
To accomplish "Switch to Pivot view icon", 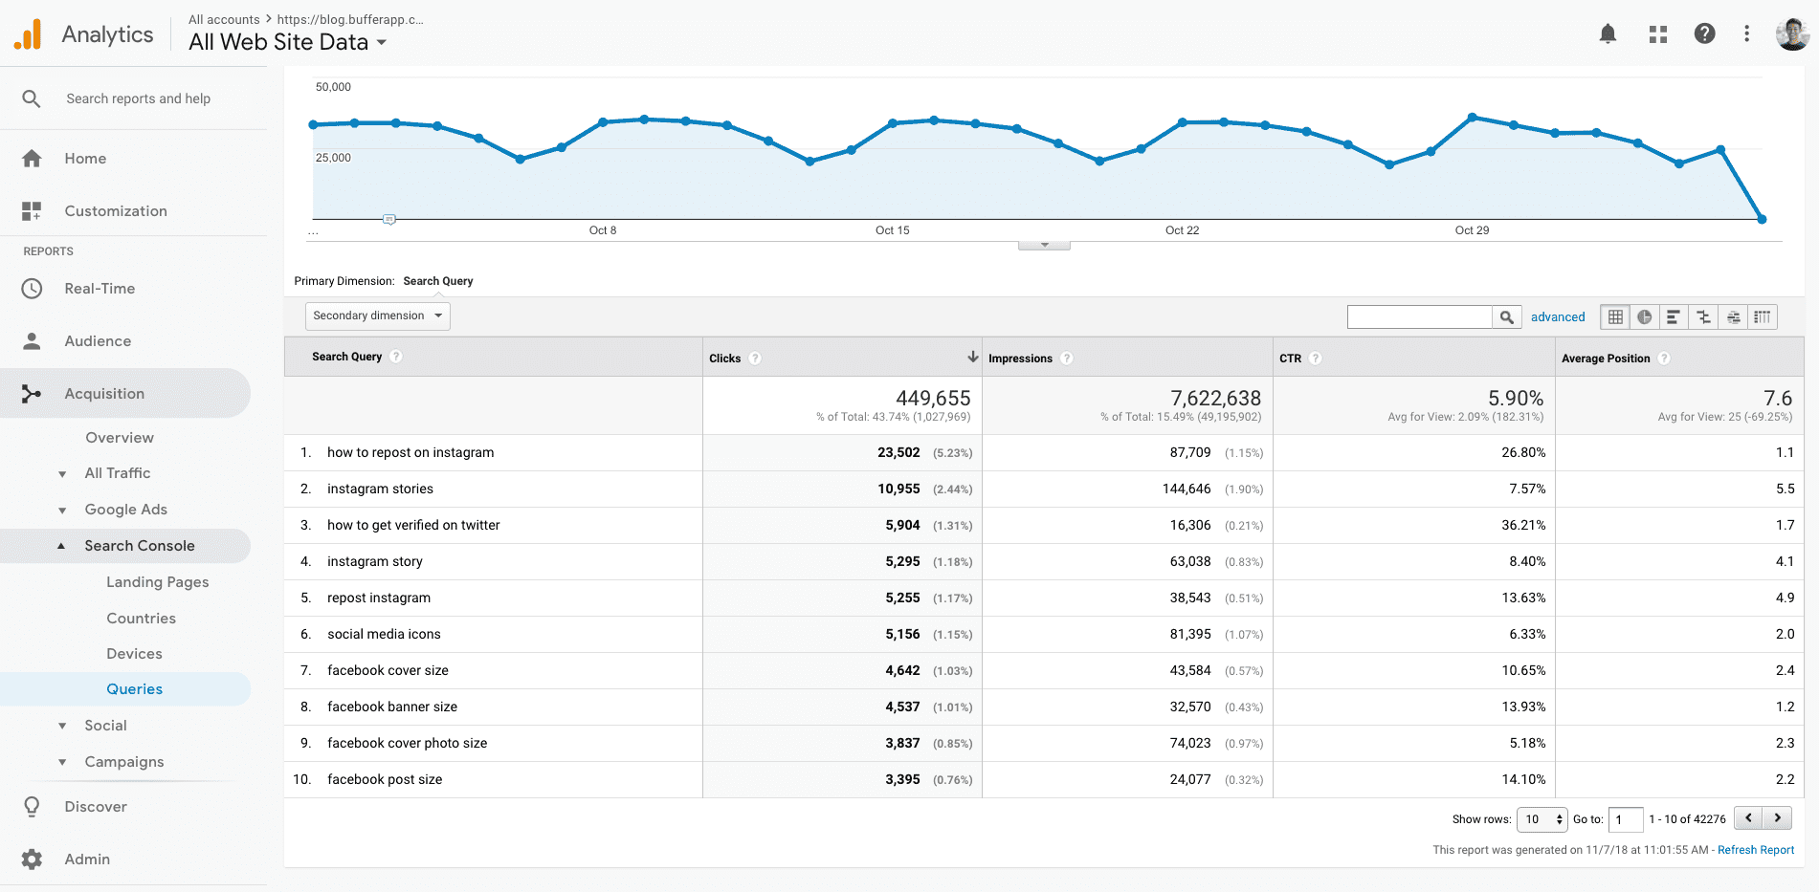I will click(x=1763, y=317).
